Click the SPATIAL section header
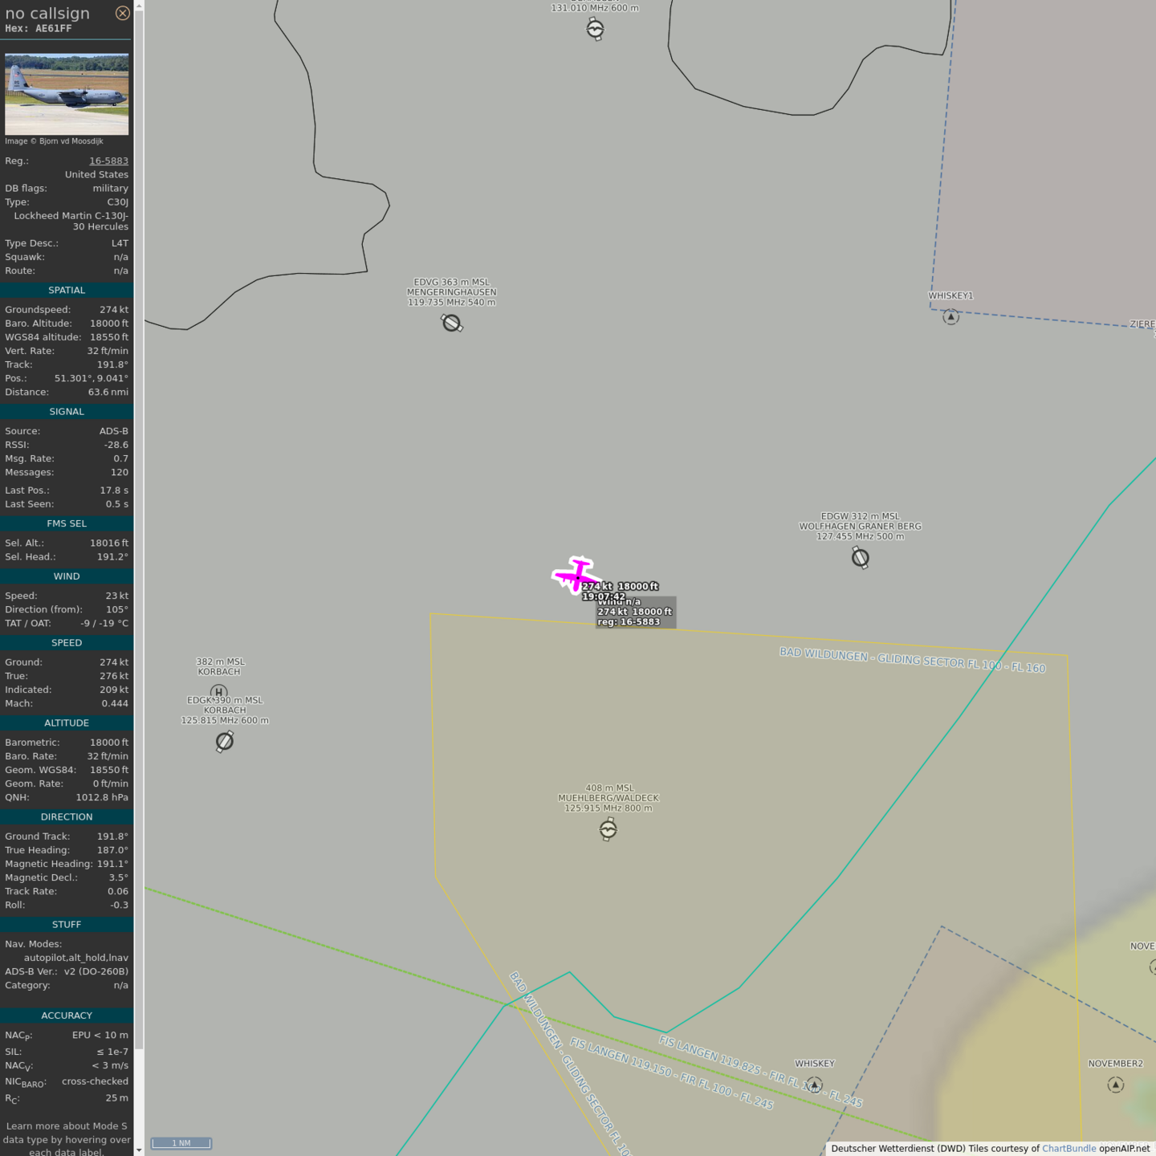This screenshot has width=1156, height=1156. pos(67,290)
